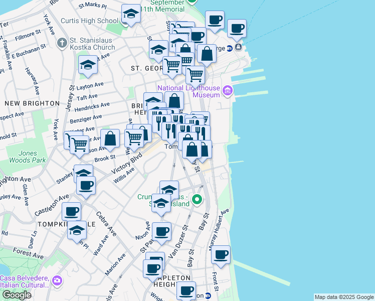Click the shopping cart marker near Jones Woods Park
375x301 pixels.
coord(79,145)
